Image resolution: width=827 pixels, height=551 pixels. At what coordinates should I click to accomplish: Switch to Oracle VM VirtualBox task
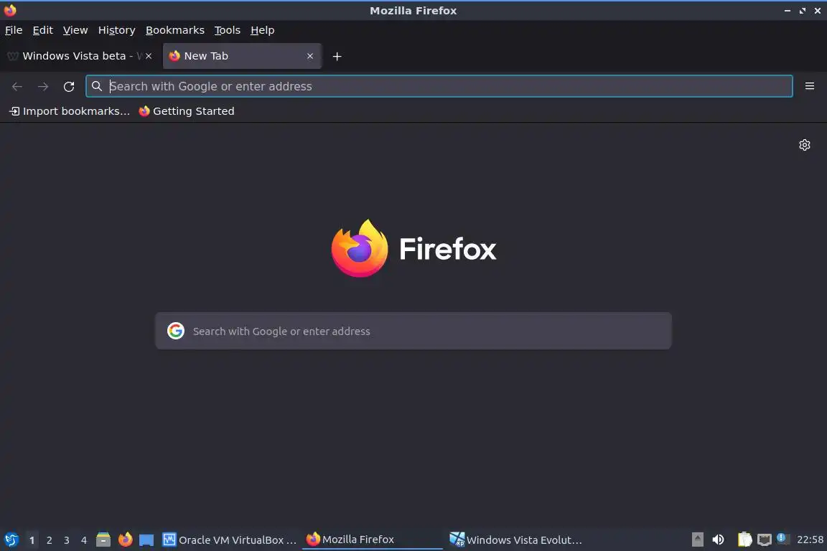tap(230, 540)
